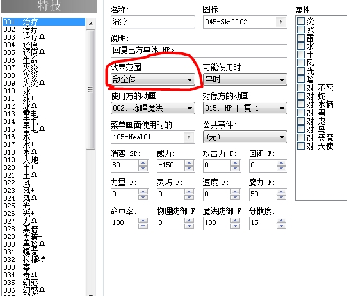Select skill 032: 拉捷特 in list

pyautogui.click(x=44, y=260)
